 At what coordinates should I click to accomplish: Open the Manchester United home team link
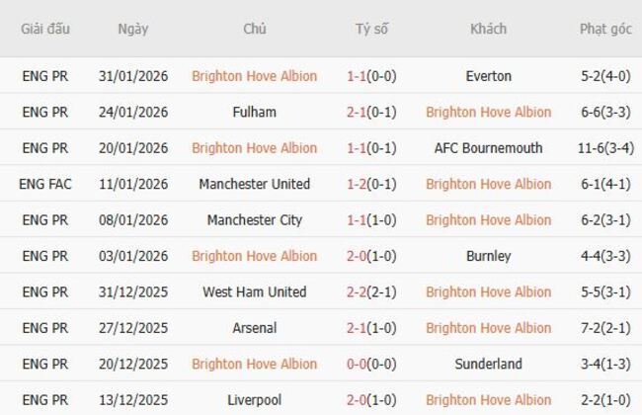tap(254, 184)
